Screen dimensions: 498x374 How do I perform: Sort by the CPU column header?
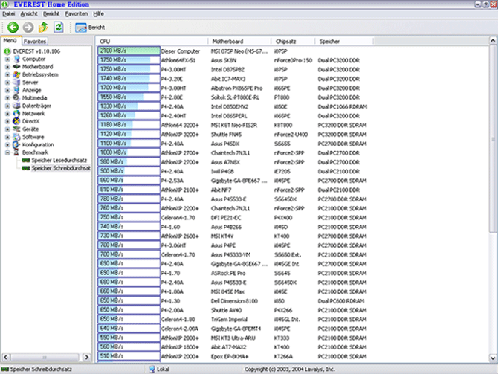point(152,42)
